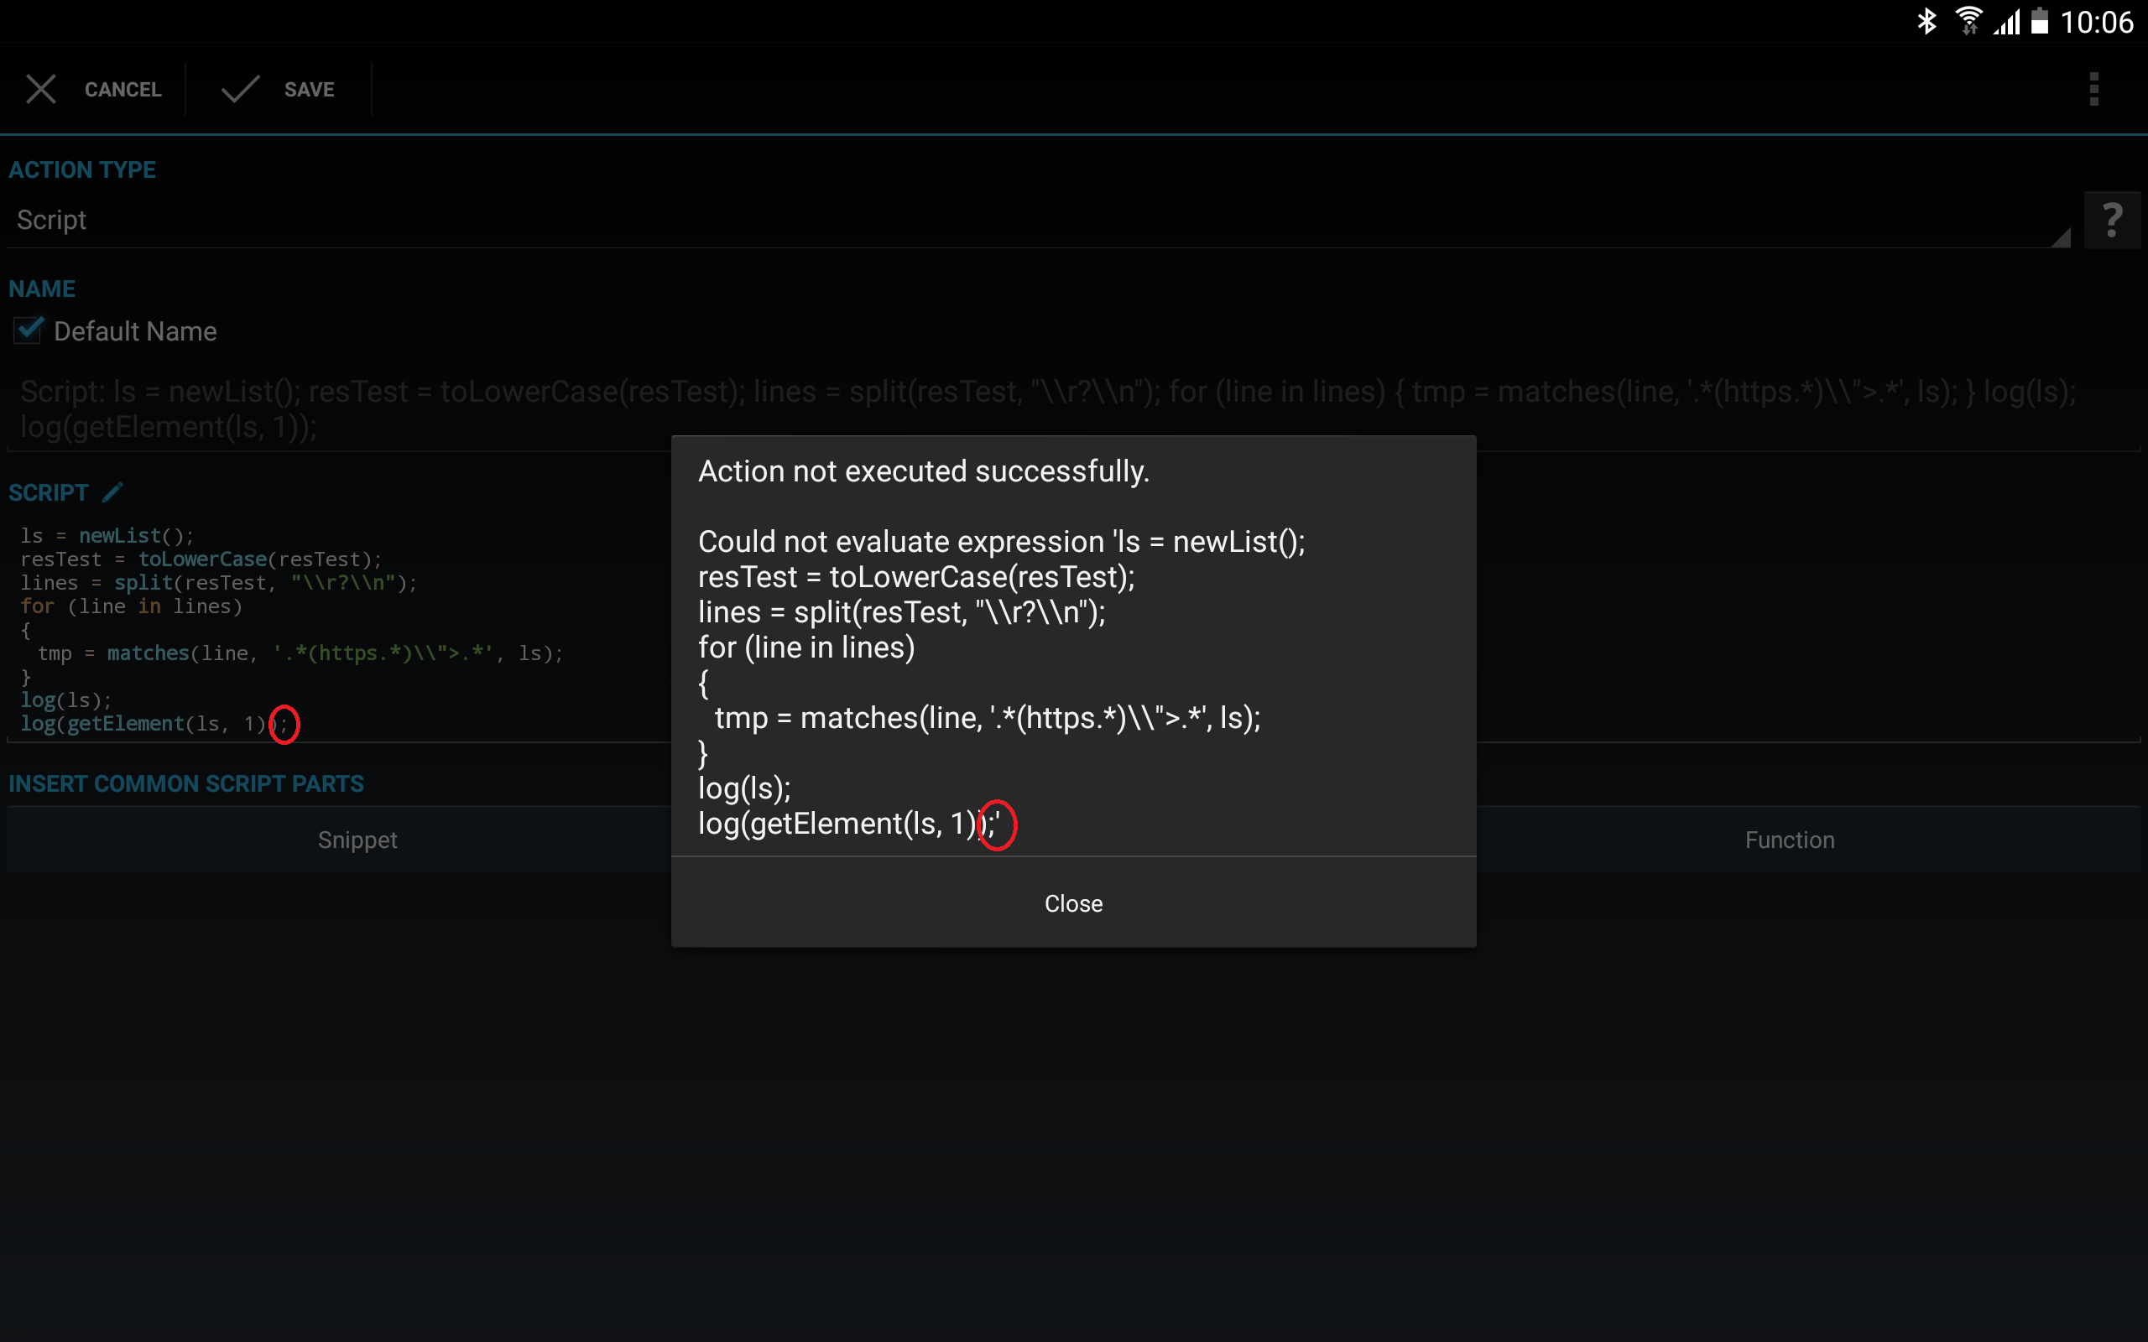Click the pencil icon next to SCRIPT

tap(112, 492)
